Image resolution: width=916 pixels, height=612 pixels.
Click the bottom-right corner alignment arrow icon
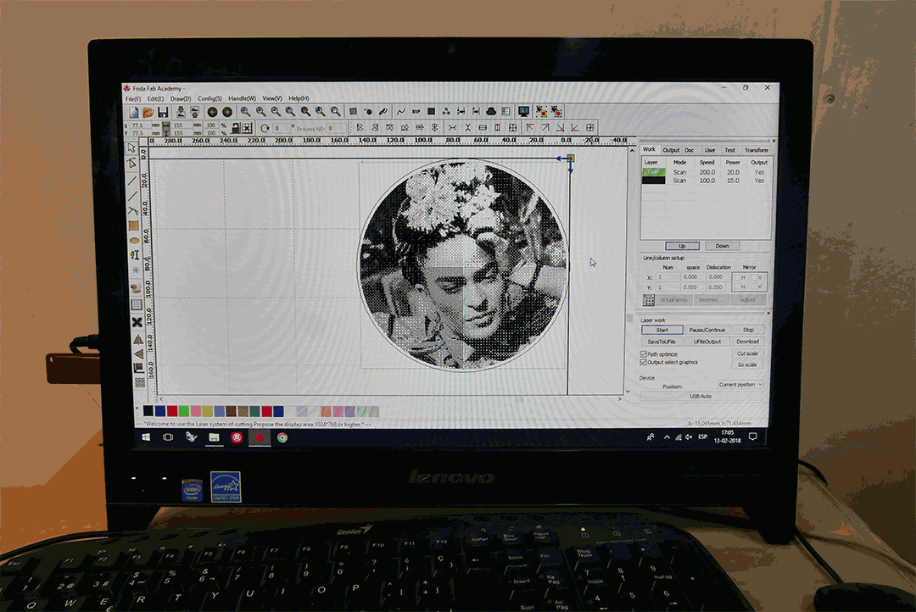tap(561, 127)
